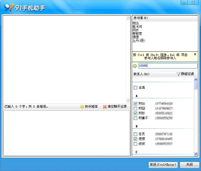Click group letter B heading
This screenshot has height=171, width=201.
coord(137,126)
